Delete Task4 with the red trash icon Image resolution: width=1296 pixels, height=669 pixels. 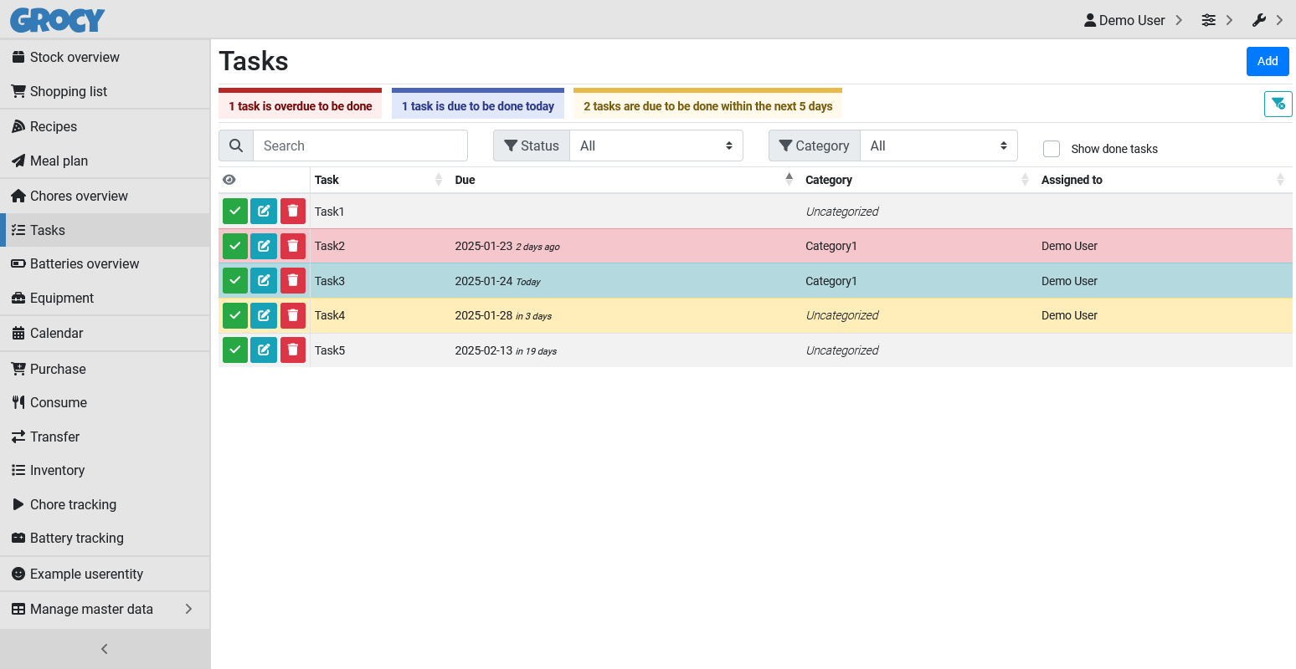(292, 315)
